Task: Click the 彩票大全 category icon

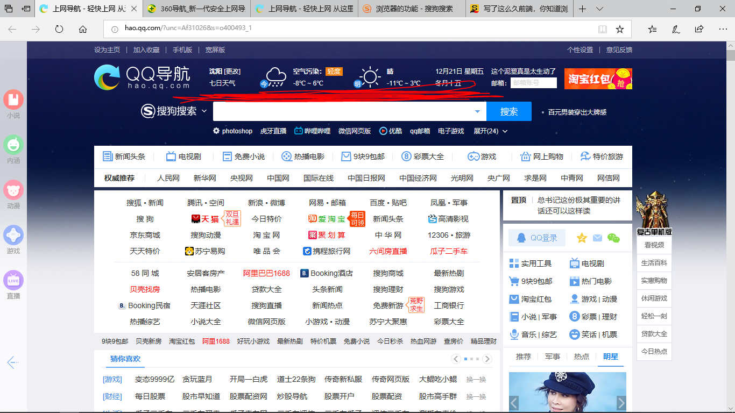Action: tap(407, 156)
